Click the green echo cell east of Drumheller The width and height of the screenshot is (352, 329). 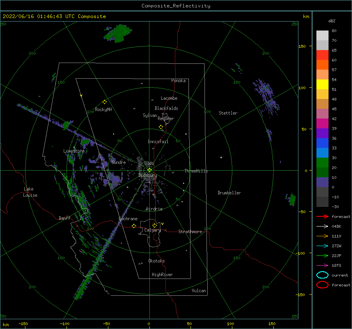pos(292,200)
